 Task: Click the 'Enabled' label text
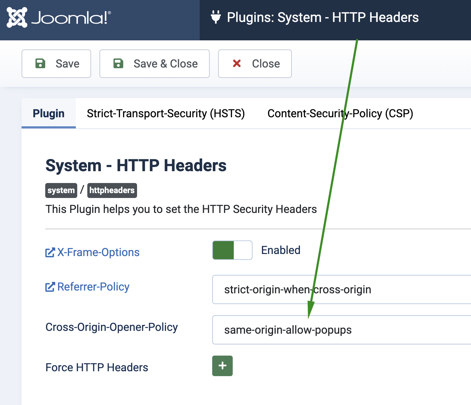281,250
